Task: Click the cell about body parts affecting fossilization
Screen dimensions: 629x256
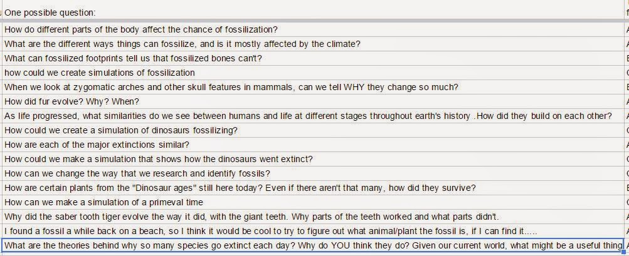Action: (314, 29)
